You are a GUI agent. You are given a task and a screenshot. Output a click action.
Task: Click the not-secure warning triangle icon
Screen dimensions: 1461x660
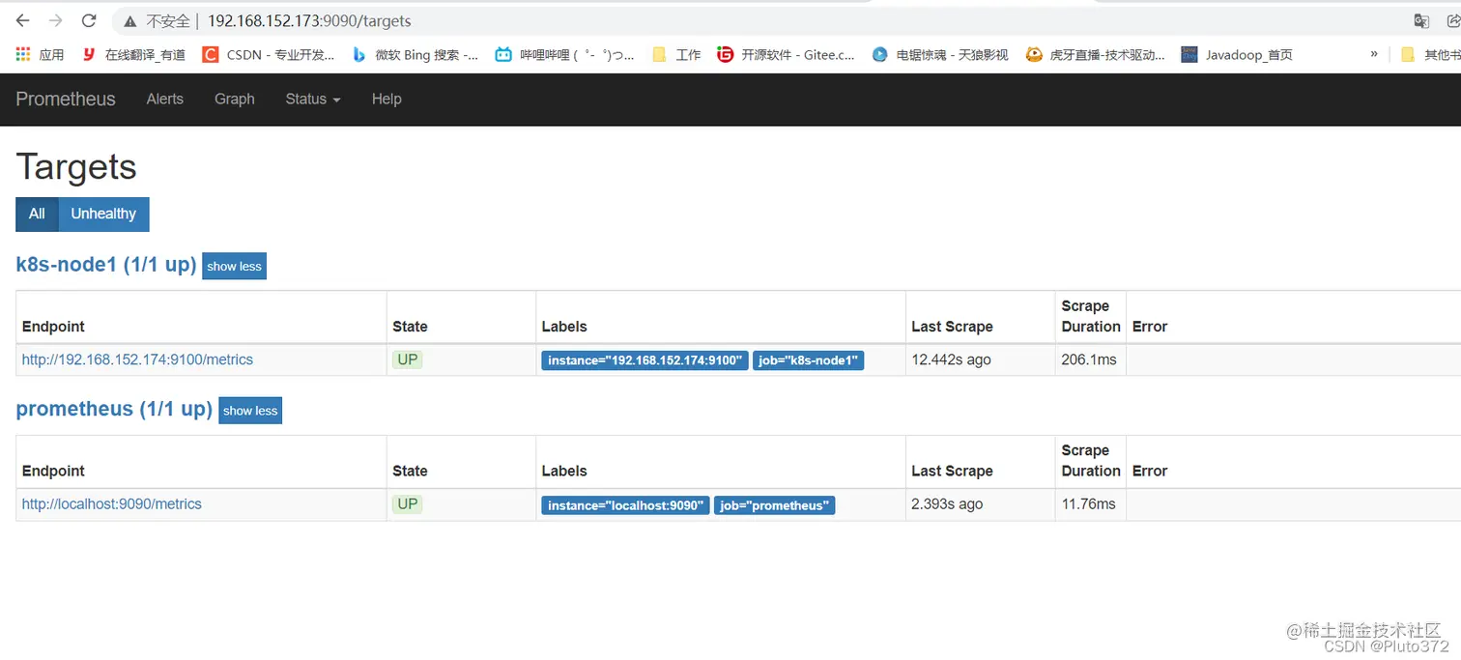pos(130,21)
